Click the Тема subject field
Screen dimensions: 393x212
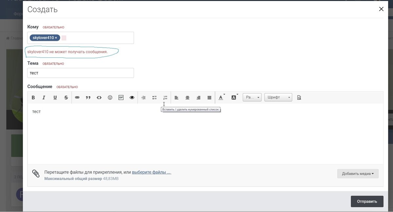pos(81,73)
